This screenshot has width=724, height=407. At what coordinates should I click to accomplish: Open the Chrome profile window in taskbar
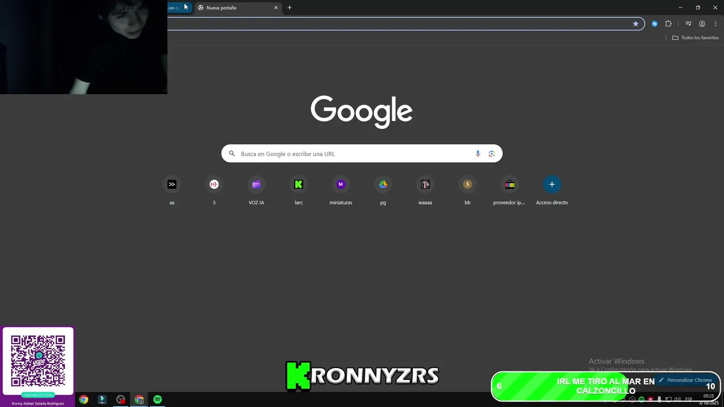pos(139,400)
